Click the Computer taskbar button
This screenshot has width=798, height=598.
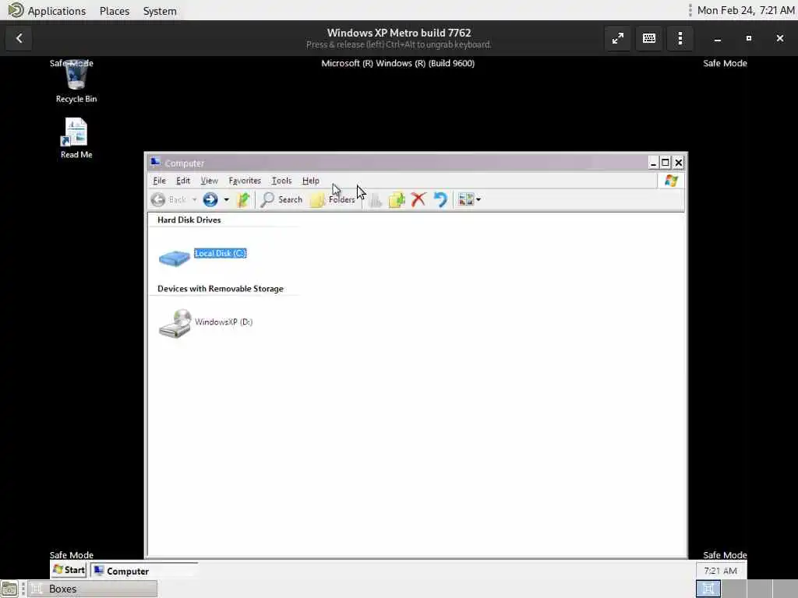tap(144, 571)
